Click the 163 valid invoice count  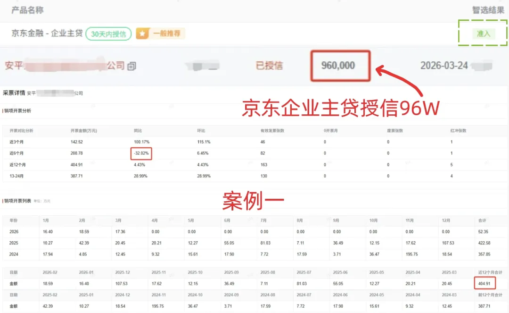tap(264, 165)
